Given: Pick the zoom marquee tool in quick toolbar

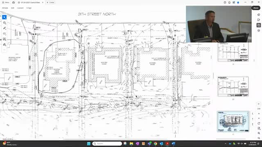Looking at the screenshot, I should [5, 23].
